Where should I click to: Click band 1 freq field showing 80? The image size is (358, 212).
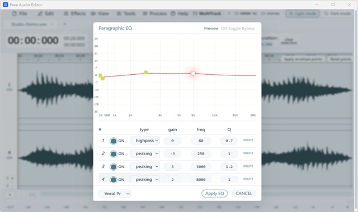(201, 141)
